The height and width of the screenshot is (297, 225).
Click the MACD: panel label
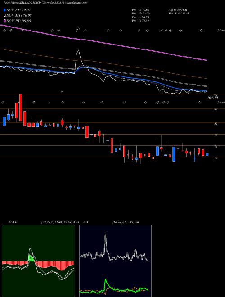13,222
